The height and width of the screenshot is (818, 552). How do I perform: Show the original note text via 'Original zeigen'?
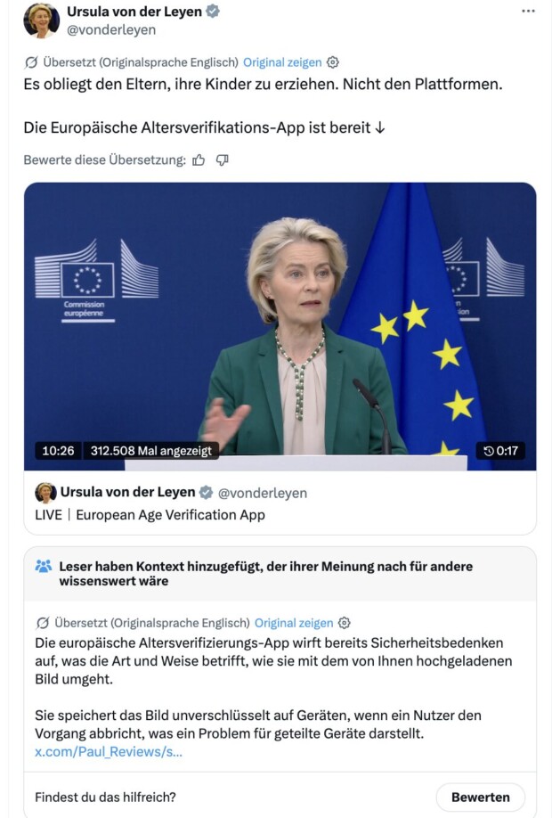point(294,623)
